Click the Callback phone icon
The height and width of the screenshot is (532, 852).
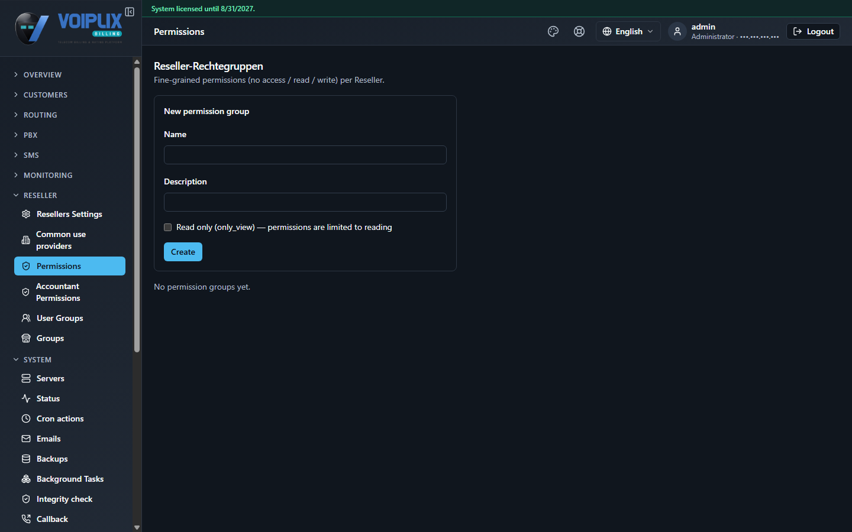[26, 519]
